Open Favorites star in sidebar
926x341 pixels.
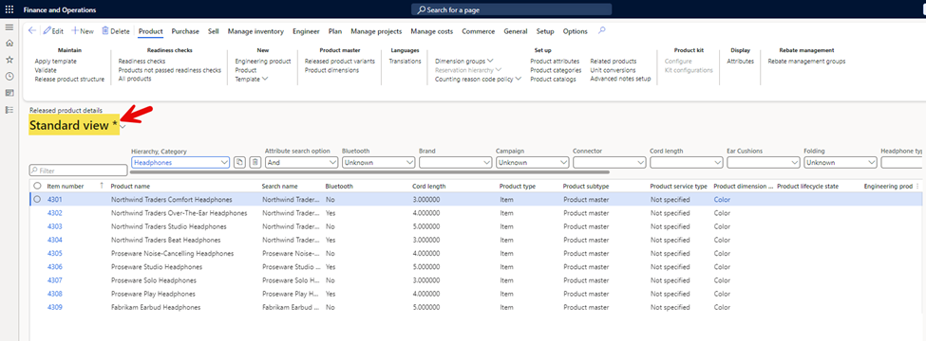click(x=9, y=60)
